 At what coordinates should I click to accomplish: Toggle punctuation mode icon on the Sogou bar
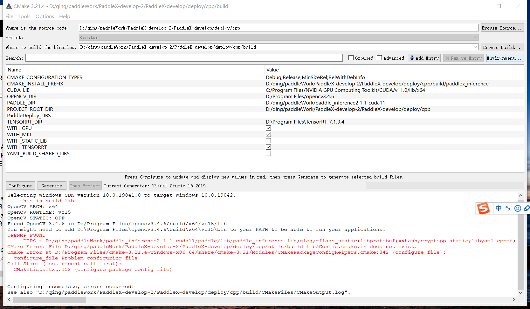508,208
